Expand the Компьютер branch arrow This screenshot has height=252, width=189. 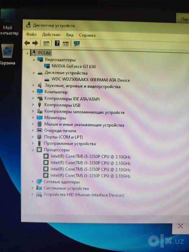point(33,92)
